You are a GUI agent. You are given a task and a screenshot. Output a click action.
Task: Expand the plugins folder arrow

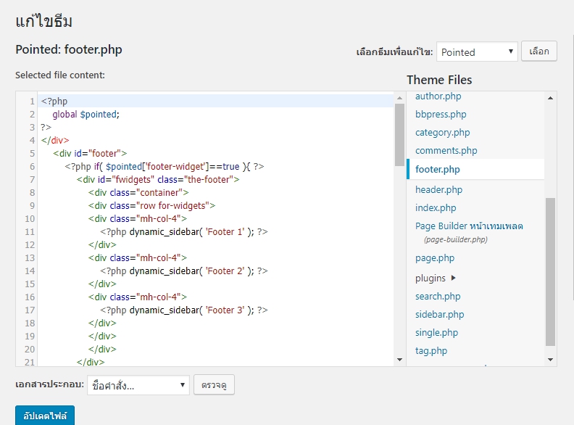point(453,278)
